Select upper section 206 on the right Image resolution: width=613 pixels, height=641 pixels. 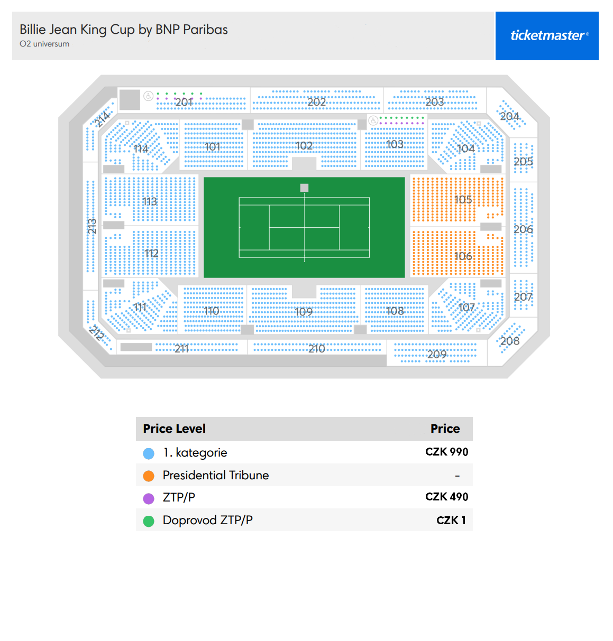point(523,228)
